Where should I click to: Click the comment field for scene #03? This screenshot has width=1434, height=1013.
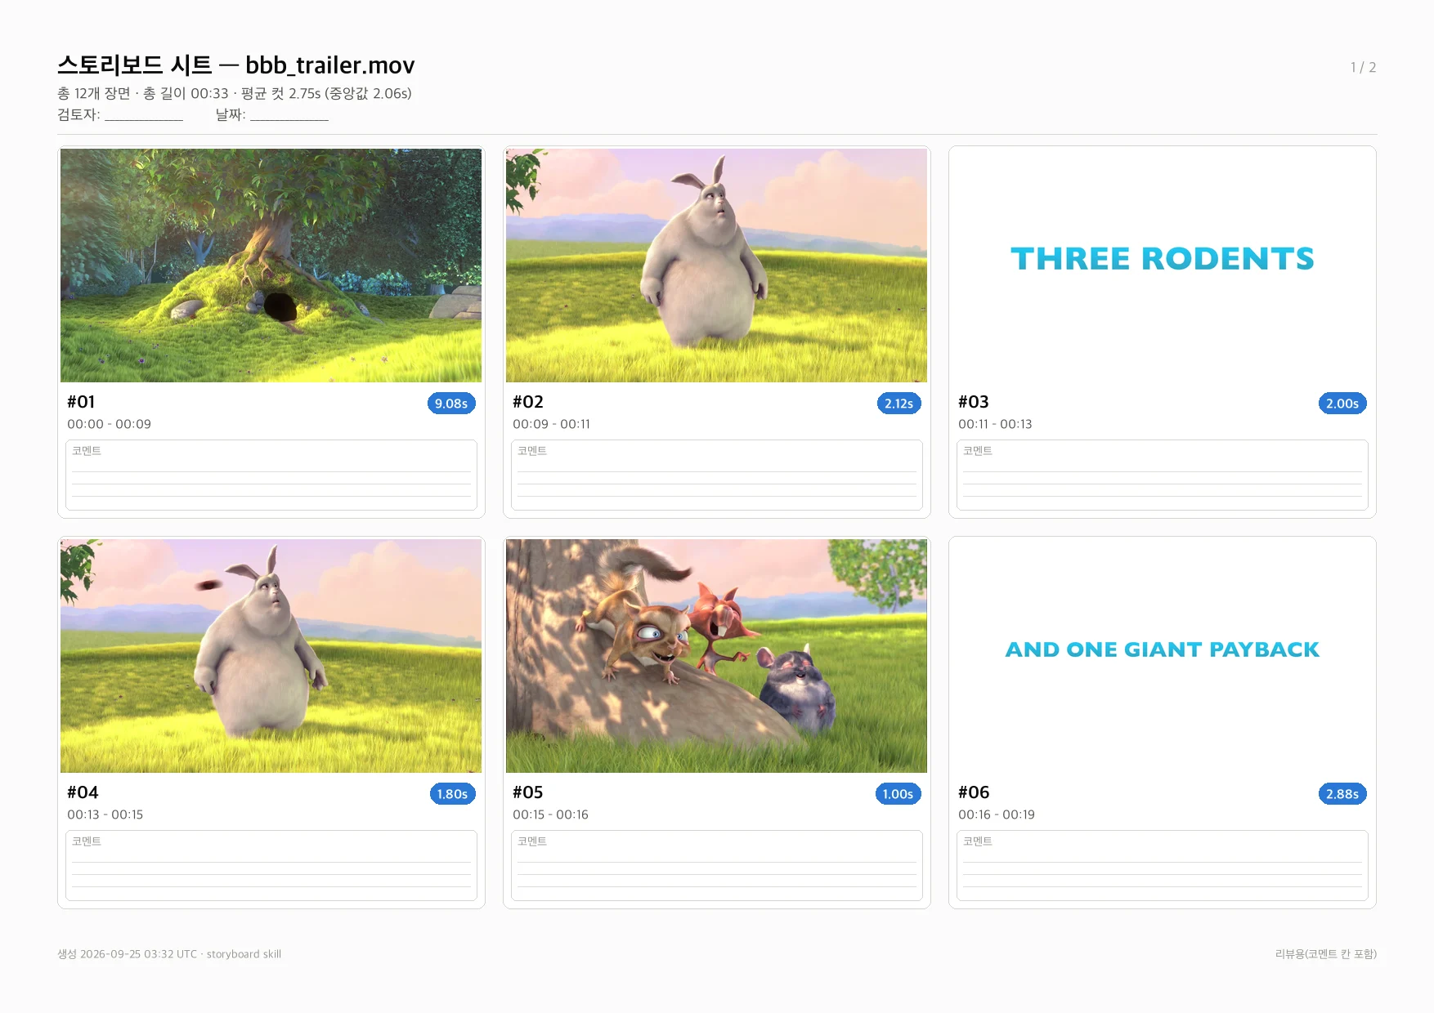click(1162, 475)
